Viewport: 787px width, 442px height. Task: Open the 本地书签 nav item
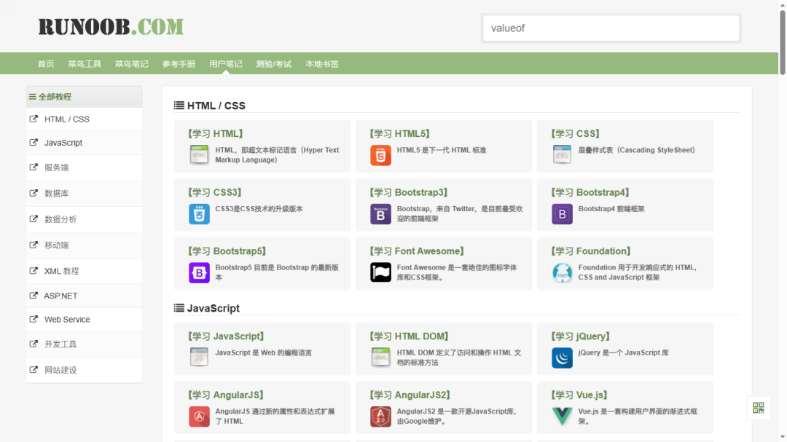322,64
